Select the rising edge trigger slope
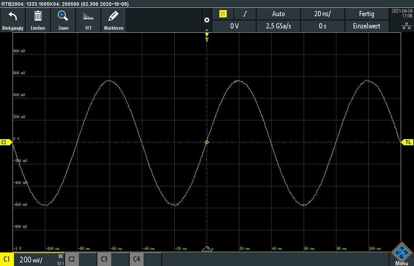 pos(245,14)
